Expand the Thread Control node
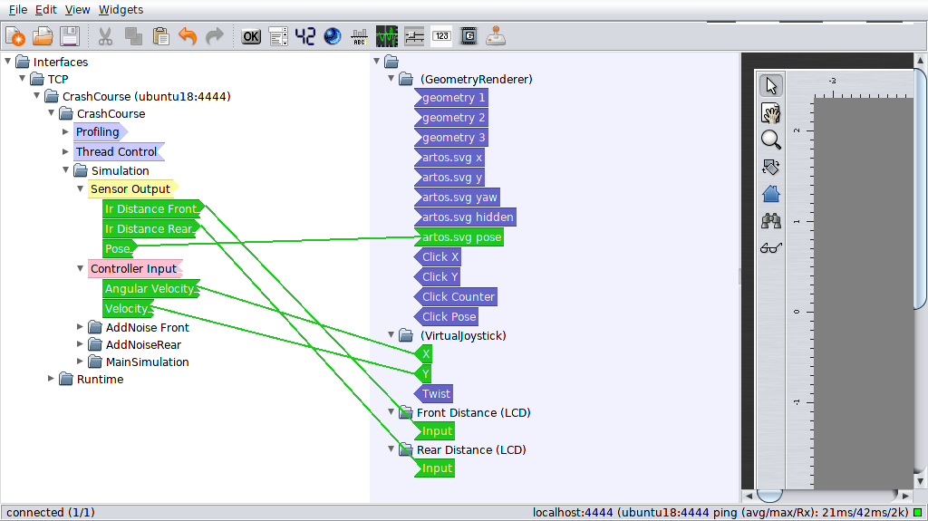The width and height of the screenshot is (928, 521). coord(65,151)
